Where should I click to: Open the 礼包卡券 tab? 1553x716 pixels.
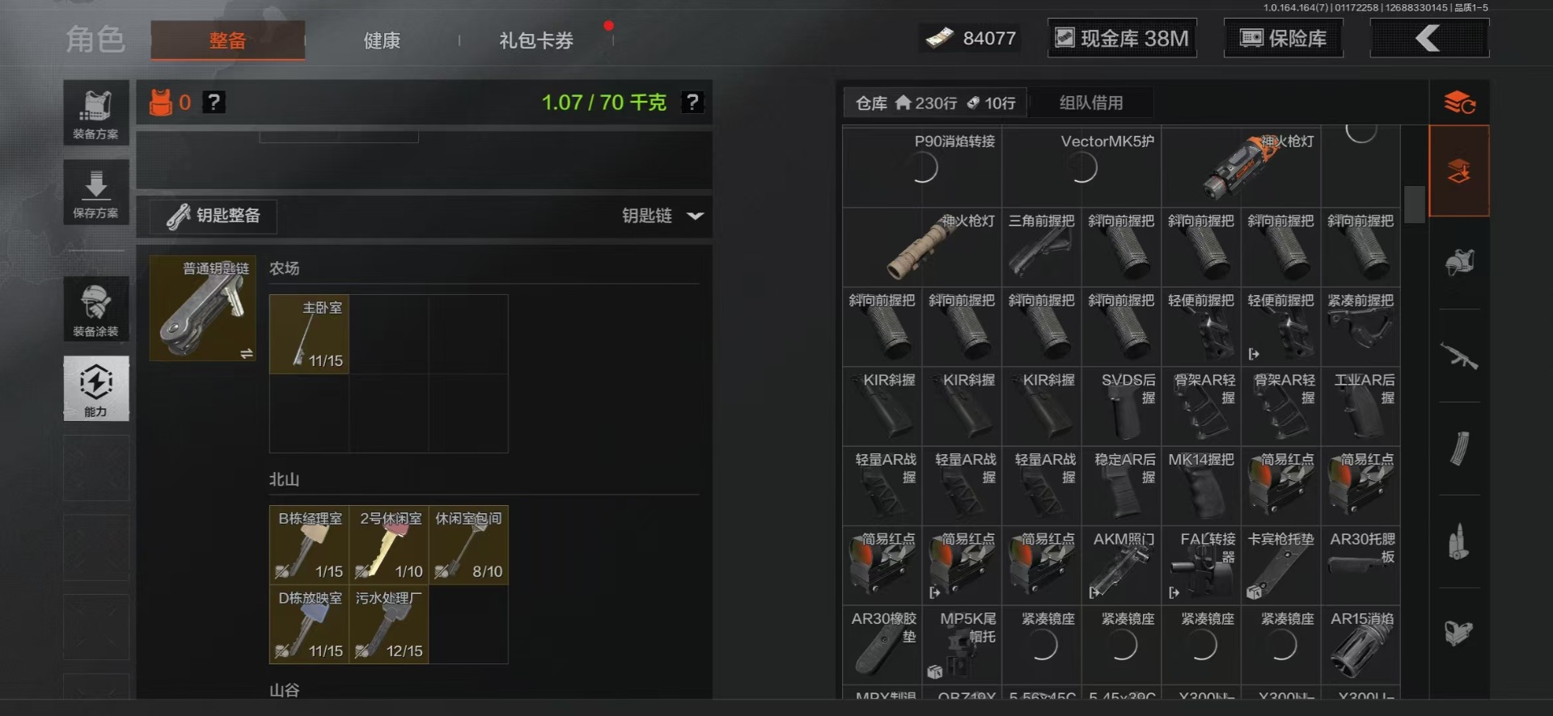536,40
